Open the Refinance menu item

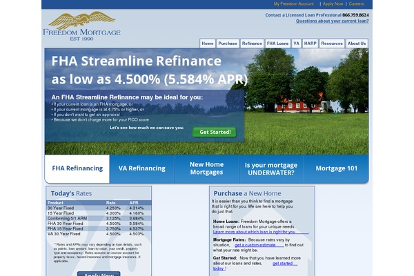pyautogui.click(x=252, y=43)
